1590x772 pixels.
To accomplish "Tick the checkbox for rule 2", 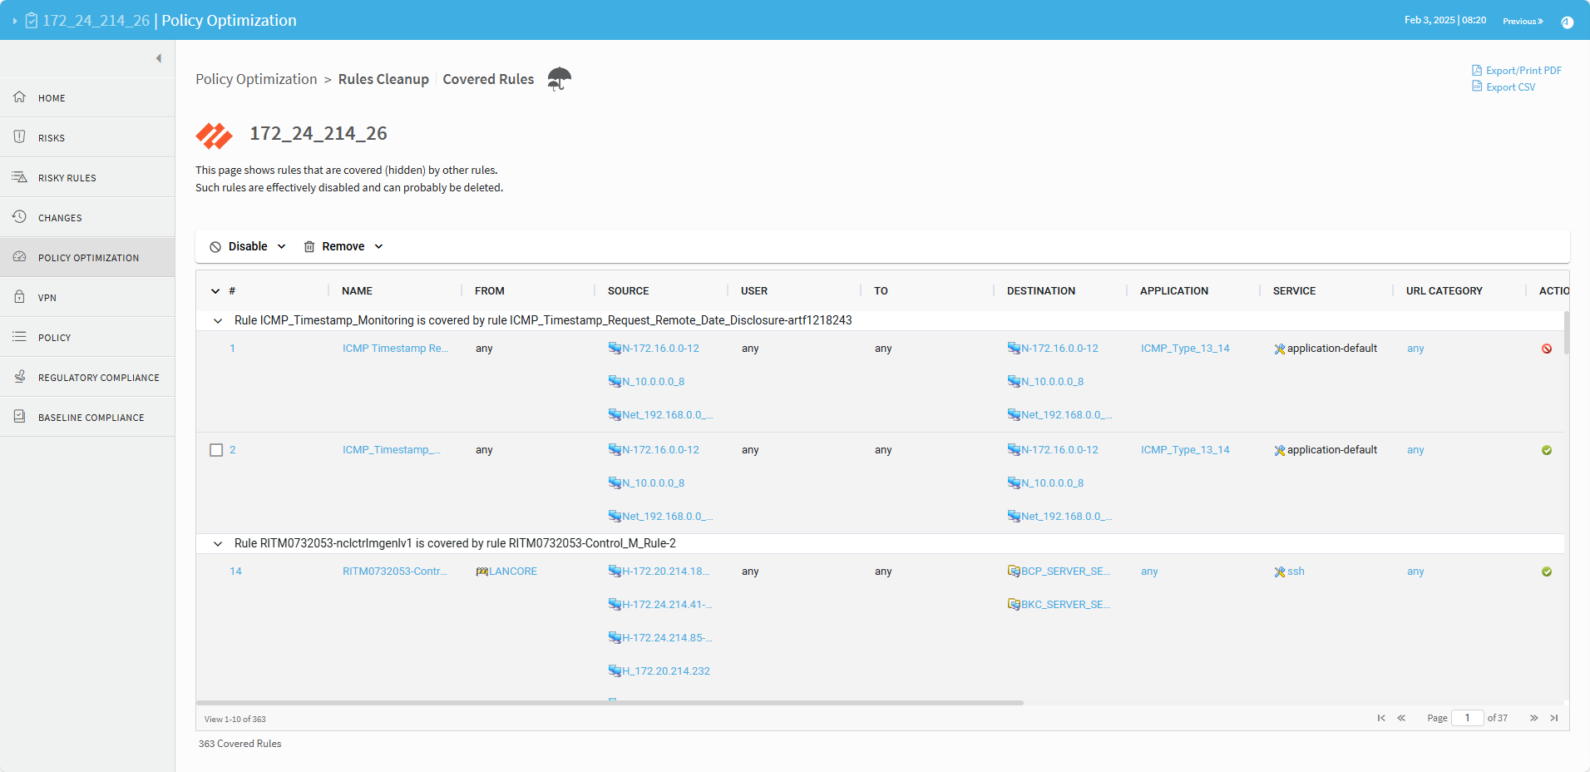I will pyautogui.click(x=216, y=450).
